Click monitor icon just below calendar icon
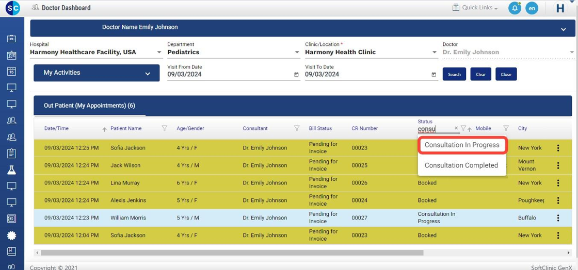 pyautogui.click(x=11, y=88)
